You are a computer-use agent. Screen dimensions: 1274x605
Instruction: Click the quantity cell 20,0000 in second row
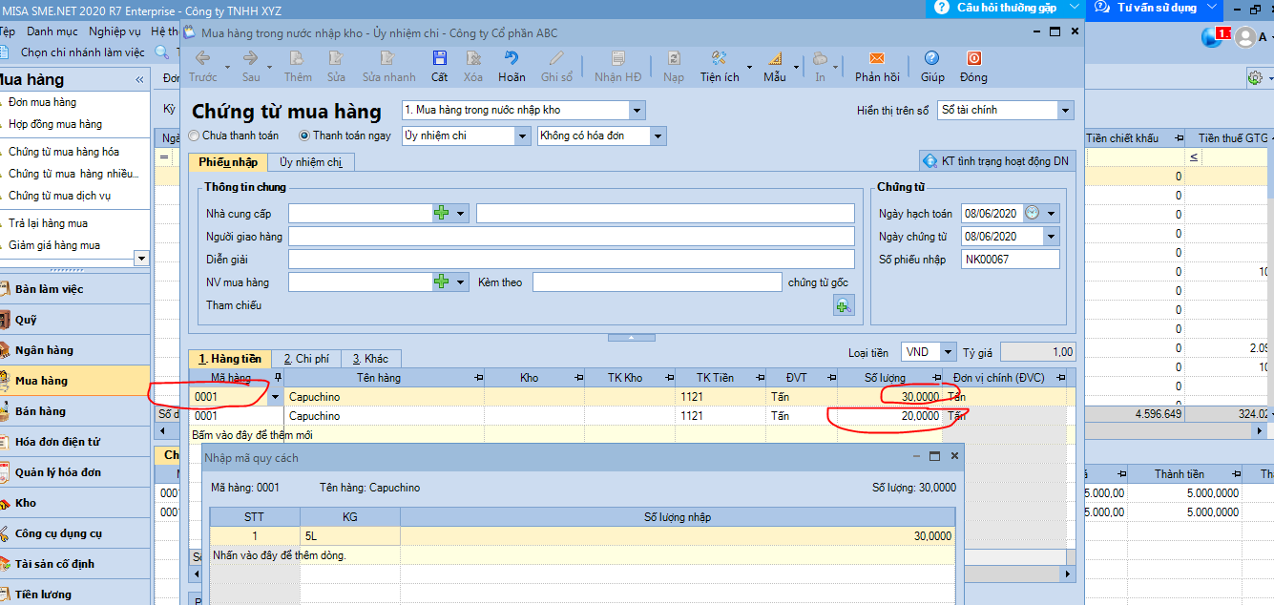[x=889, y=416]
